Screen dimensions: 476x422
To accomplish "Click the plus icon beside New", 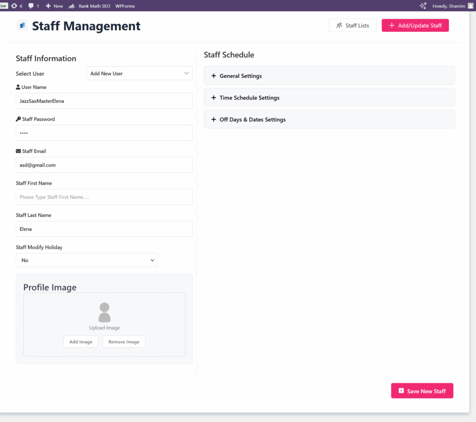I will [47, 6].
